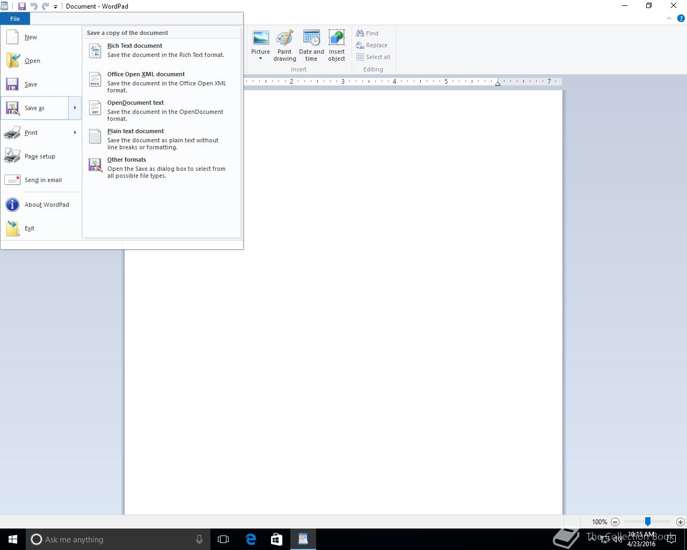The height and width of the screenshot is (550, 687).
Task: Save as OpenDocument text
Action: pos(161,110)
